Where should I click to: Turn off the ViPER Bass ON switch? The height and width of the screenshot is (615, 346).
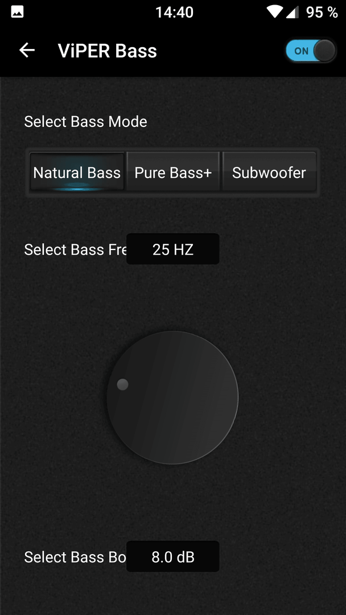pyautogui.click(x=311, y=51)
